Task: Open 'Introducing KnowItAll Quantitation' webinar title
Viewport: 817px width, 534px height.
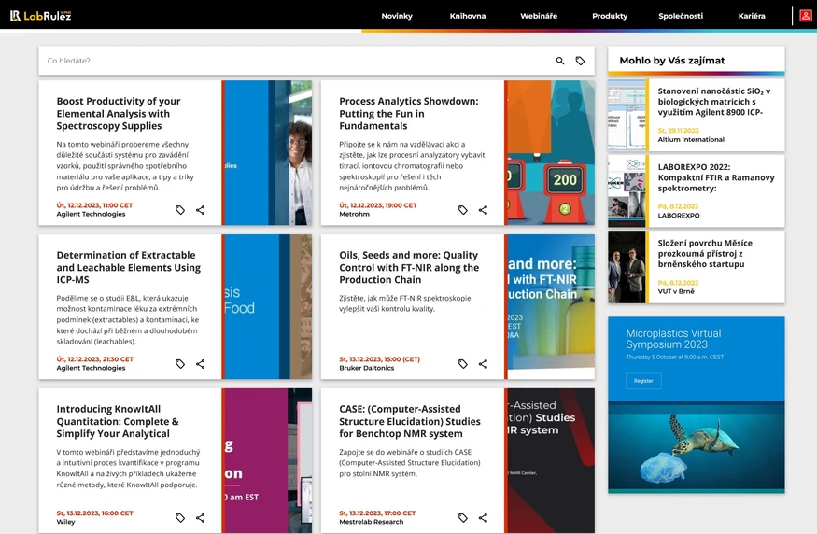Action: [x=118, y=421]
